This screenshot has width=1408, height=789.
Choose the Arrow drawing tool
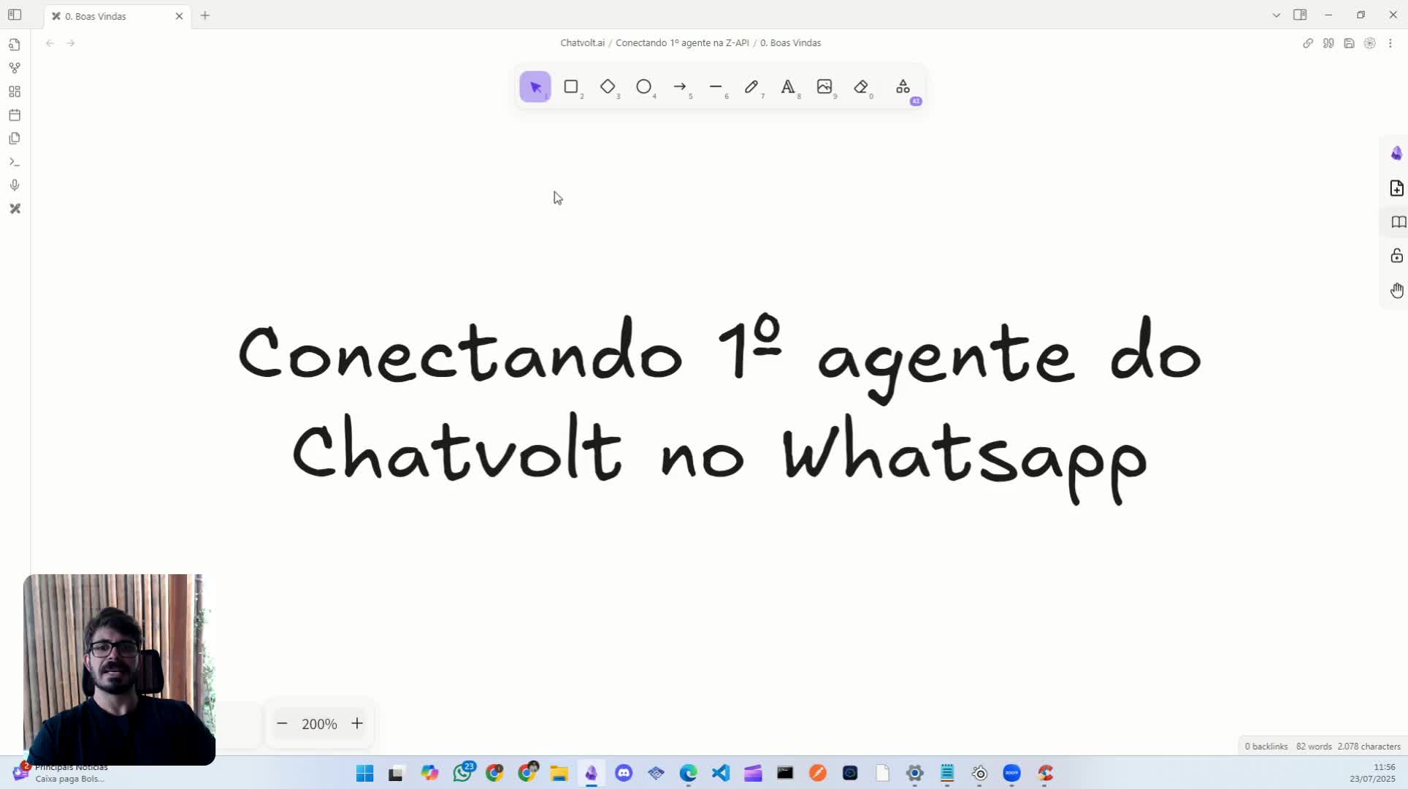(x=680, y=86)
